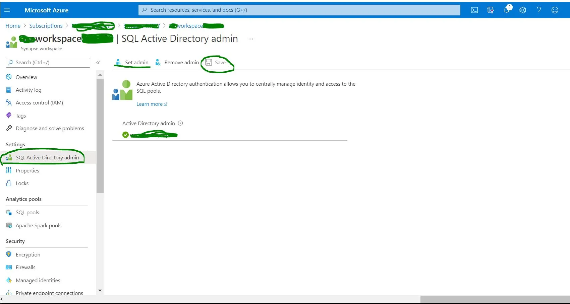Click the Set admin toolbar icon
This screenshot has width=570, height=304.
[x=118, y=62]
